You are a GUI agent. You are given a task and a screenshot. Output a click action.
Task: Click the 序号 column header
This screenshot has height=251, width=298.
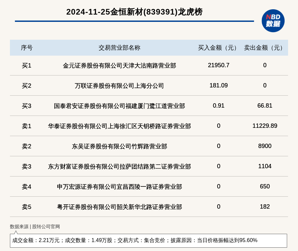(x=26, y=48)
